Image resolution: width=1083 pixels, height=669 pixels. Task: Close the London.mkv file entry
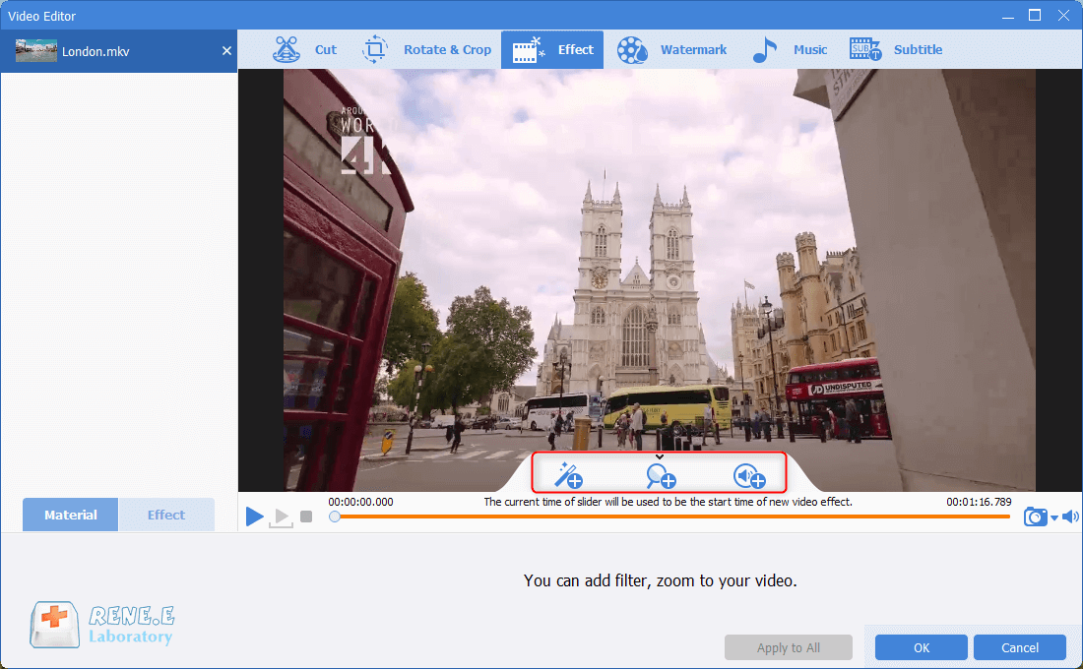pyautogui.click(x=226, y=50)
